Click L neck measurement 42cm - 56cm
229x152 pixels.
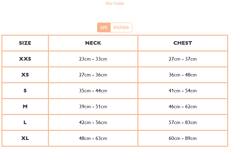click(93, 122)
